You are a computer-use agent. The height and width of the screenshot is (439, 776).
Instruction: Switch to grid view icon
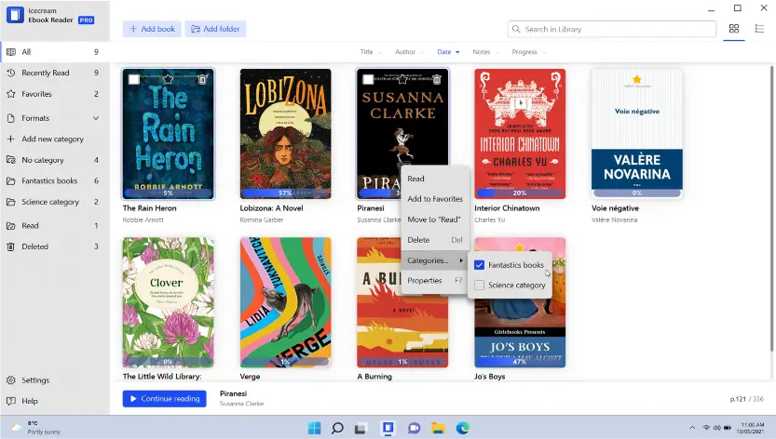[x=734, y=29]
